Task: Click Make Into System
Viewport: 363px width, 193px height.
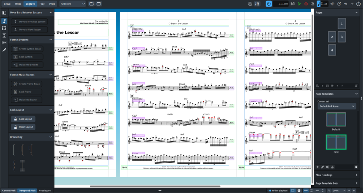Action: (27, 65)
